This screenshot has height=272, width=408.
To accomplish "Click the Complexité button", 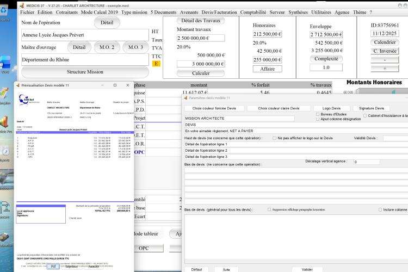I will (326, 59).
